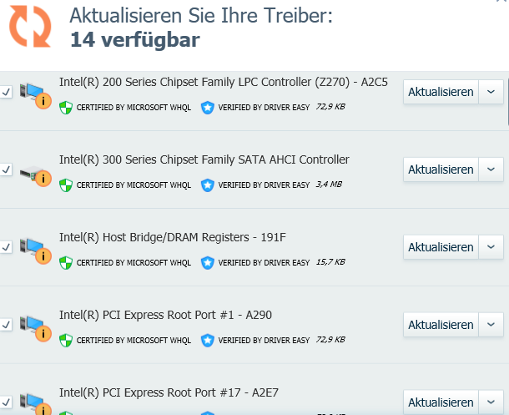509x415 pixels.
Task: Expand dropdown arrow beside LPC Controller Aktualisieren
Action: (x=491, y=92)
